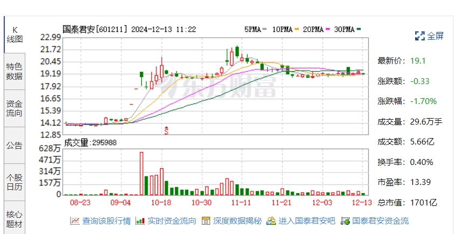Viewport: 454px width, 234px height.
Task: Click the 10-18 date axis label
Action: [x=160, y=203]
